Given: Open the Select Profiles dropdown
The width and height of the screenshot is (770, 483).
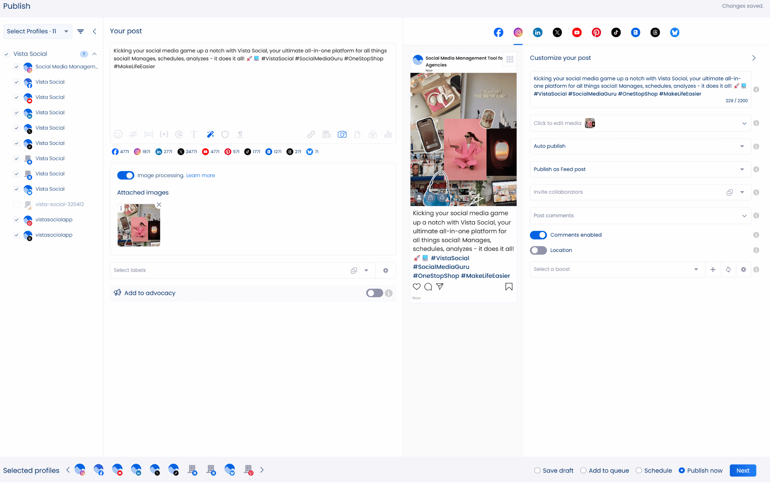Looking at the screenshot, I should pyautogui.click(x=37, y=31).
